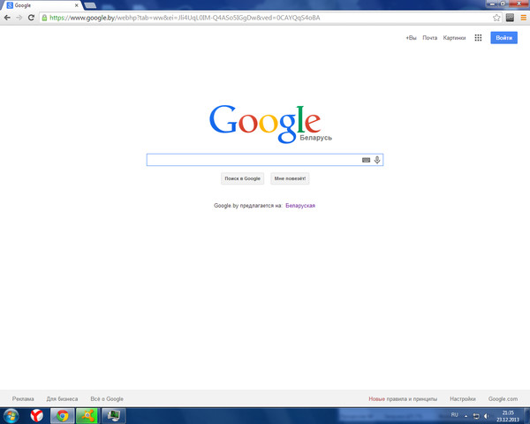The height and width of the screenshot is (424, 530).
Task: Open the monitor application in the taskbar
Action: 113,415
